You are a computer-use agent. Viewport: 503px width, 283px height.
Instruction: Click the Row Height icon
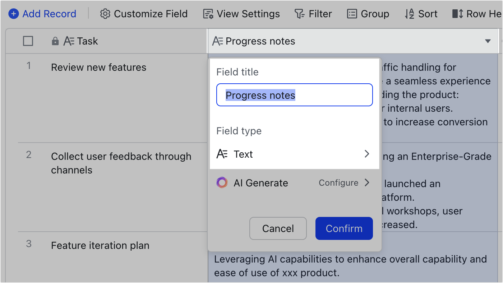457,14
